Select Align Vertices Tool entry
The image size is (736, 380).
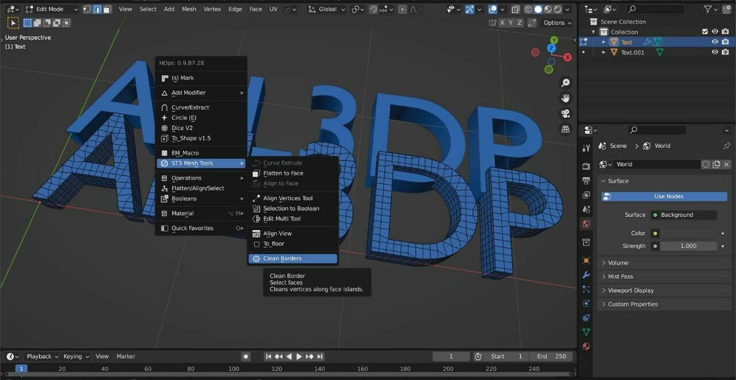[x=293, y=198]
